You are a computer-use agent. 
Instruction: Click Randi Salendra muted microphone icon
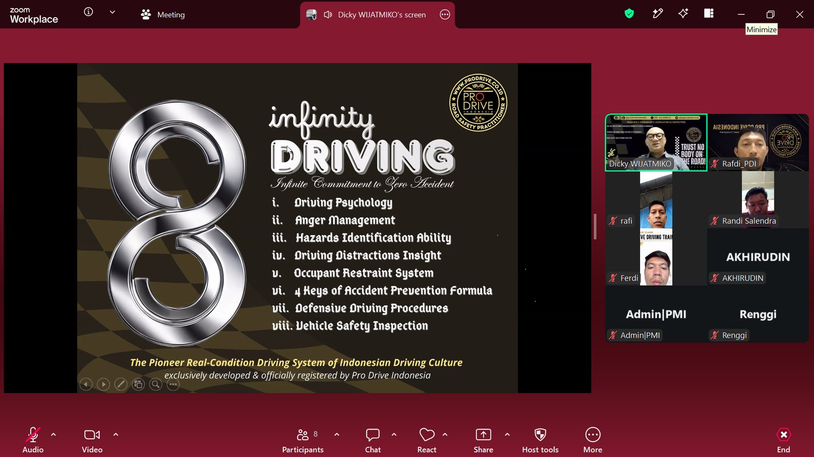715,221
